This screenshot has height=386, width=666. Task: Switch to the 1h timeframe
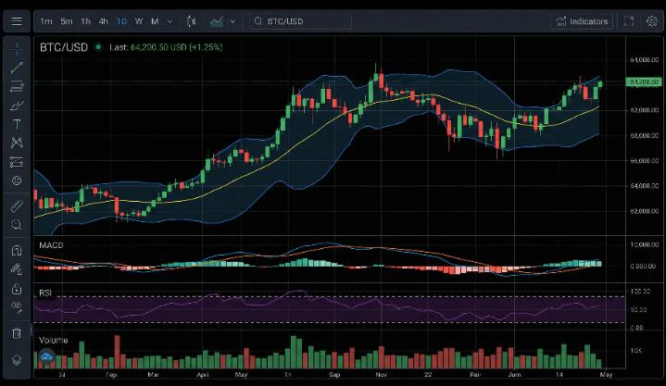pyautogui.click(x=86, y=21)
